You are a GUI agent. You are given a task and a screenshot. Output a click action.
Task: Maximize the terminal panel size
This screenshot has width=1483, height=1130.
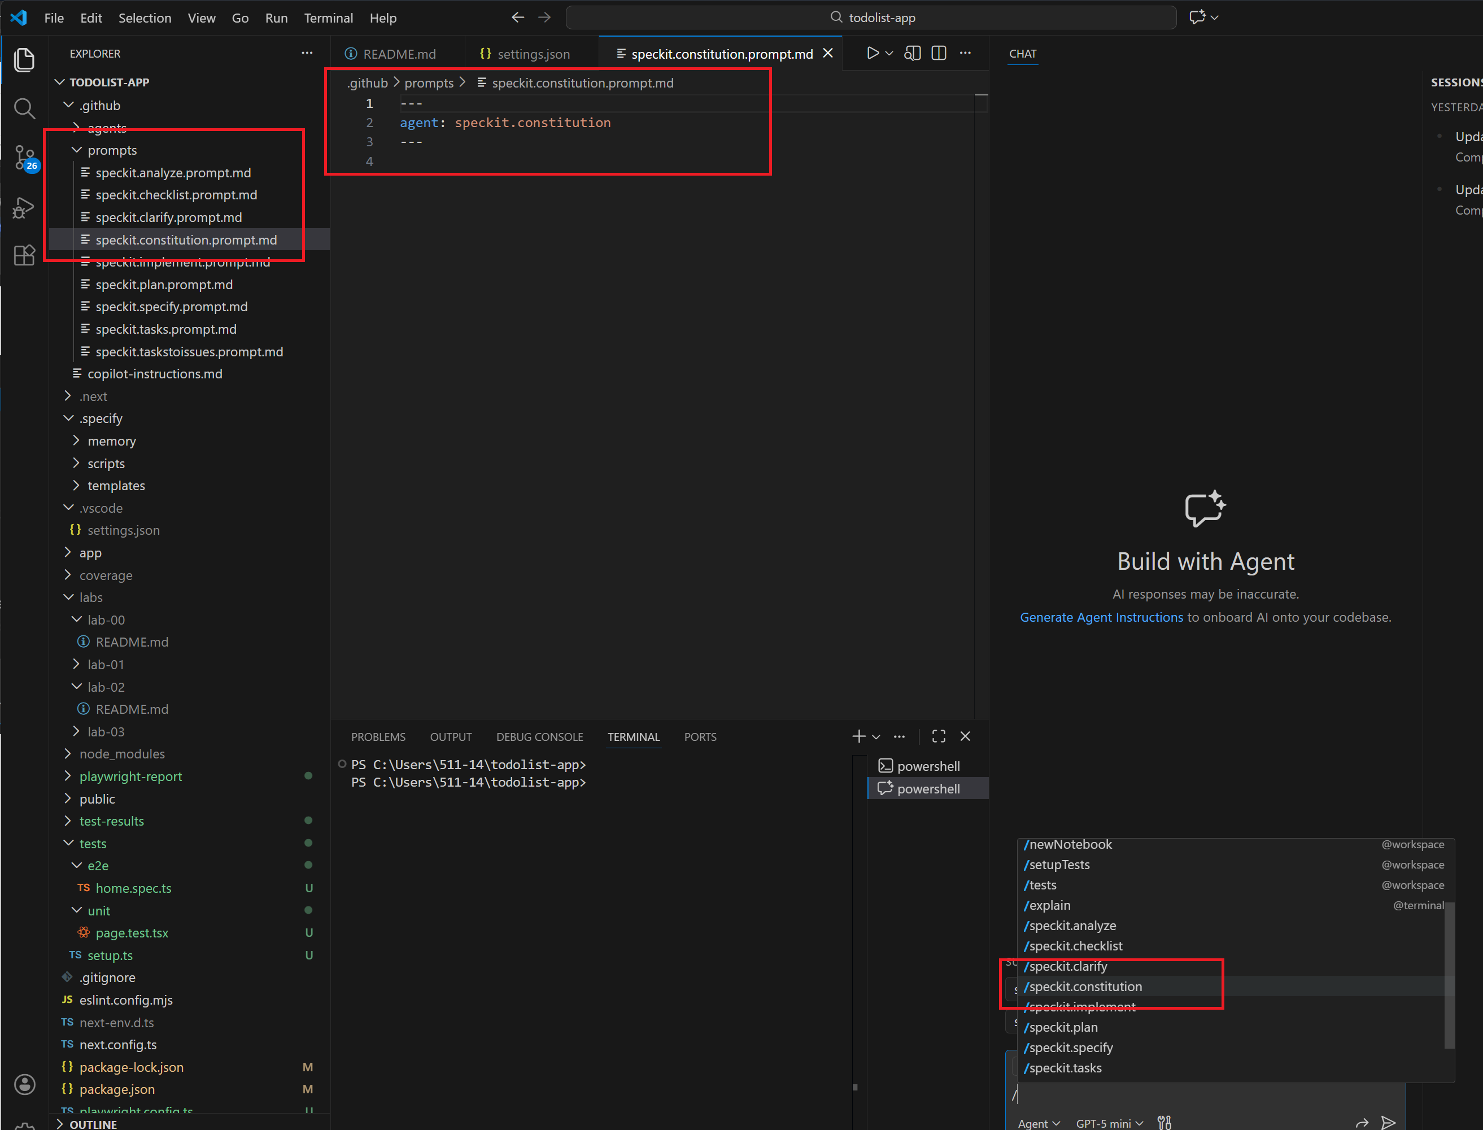939,736
